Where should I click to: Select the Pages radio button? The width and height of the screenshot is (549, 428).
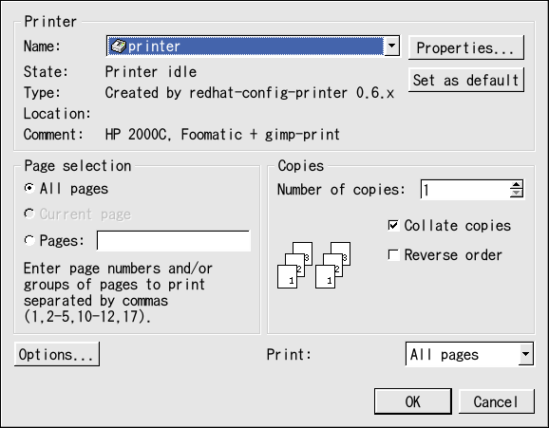point(29,240)
